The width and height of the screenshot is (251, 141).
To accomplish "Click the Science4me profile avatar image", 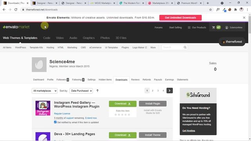I will pyautogui.click(x=39, y=65).
